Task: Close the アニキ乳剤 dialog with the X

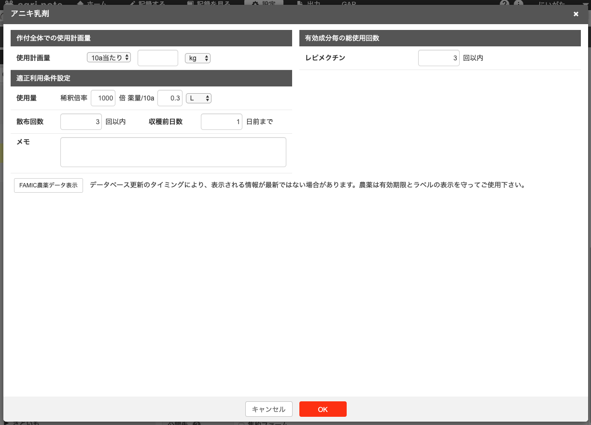Action: [576, 14]
